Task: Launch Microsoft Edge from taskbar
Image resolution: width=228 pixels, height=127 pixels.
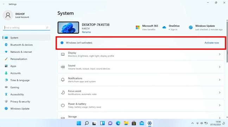Action: click(118, 123)
